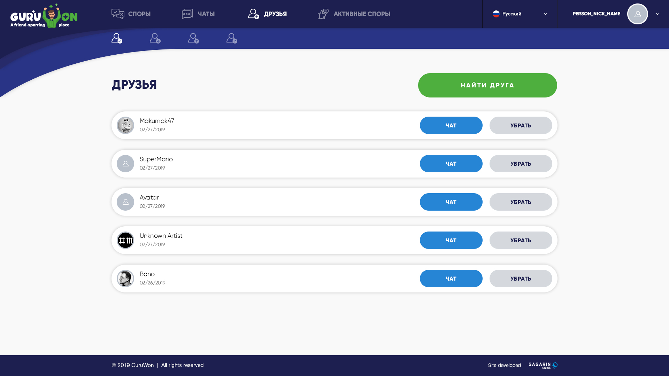Open the confirmed friends icon with checkmark
The image size is (669, 376).
click(x=117, y=38)
